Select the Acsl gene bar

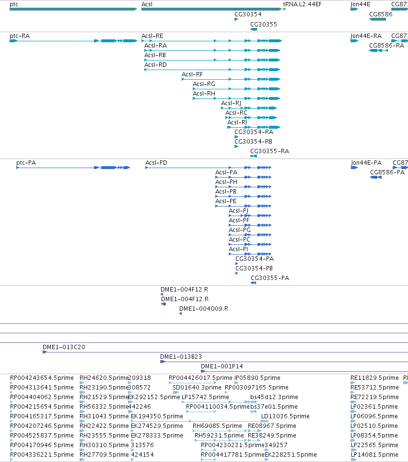coord(211,9)
